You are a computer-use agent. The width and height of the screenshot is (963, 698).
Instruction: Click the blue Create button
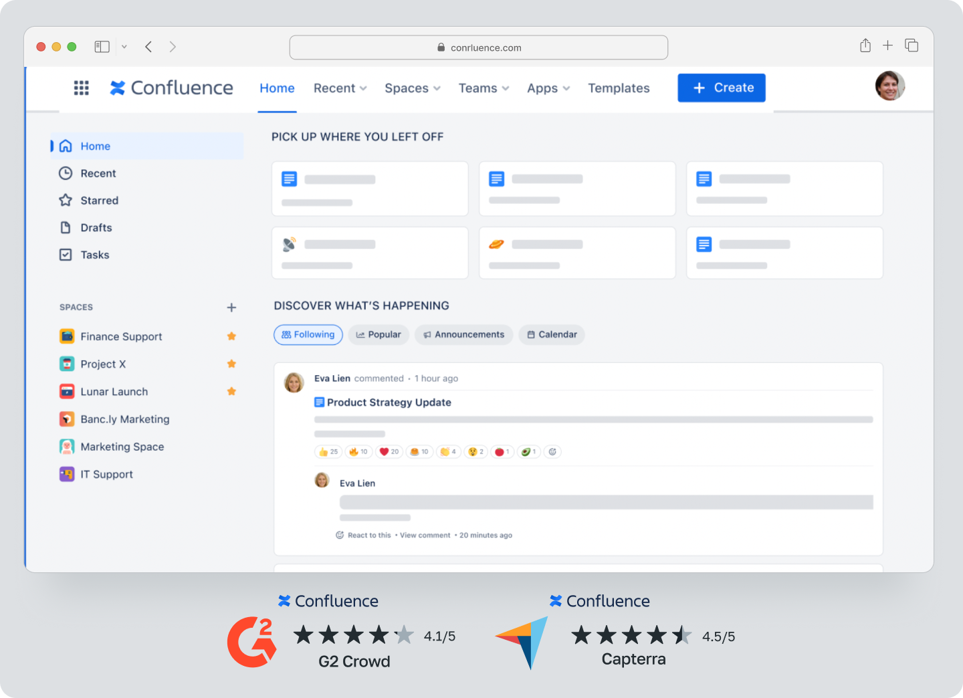(x=721, y=88)
